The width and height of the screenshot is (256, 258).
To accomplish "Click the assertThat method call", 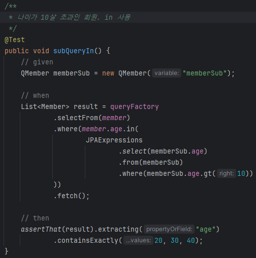I will point(41,229).
